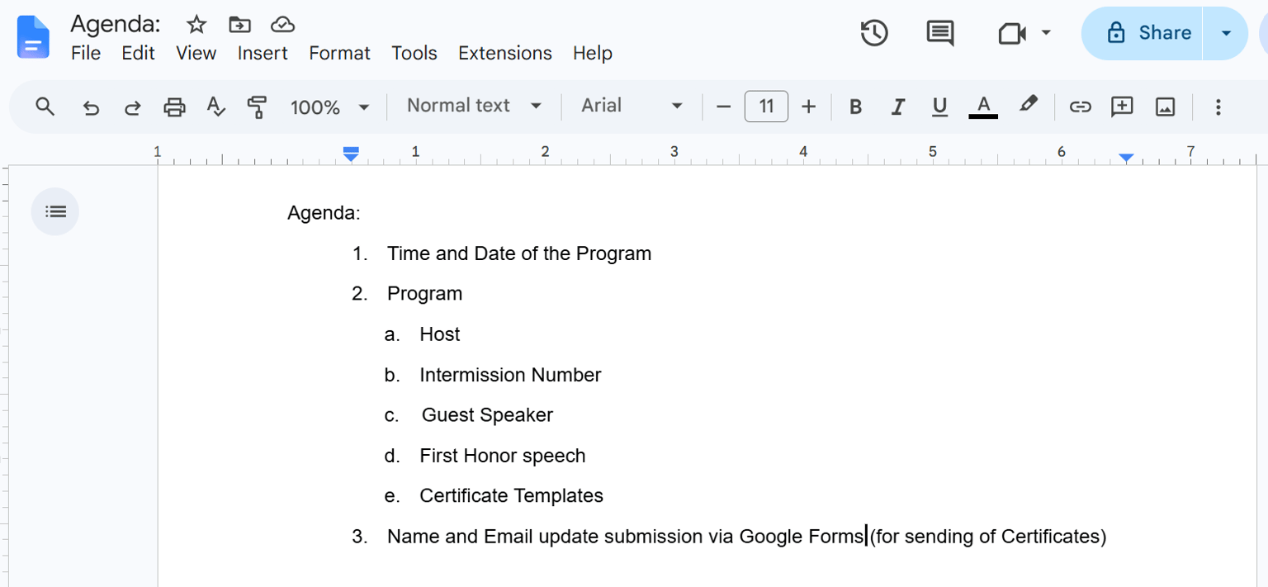This screenshot has height=587, width=1268.
Task: Click the 'Program' list item
Action: tap(424, 294)
